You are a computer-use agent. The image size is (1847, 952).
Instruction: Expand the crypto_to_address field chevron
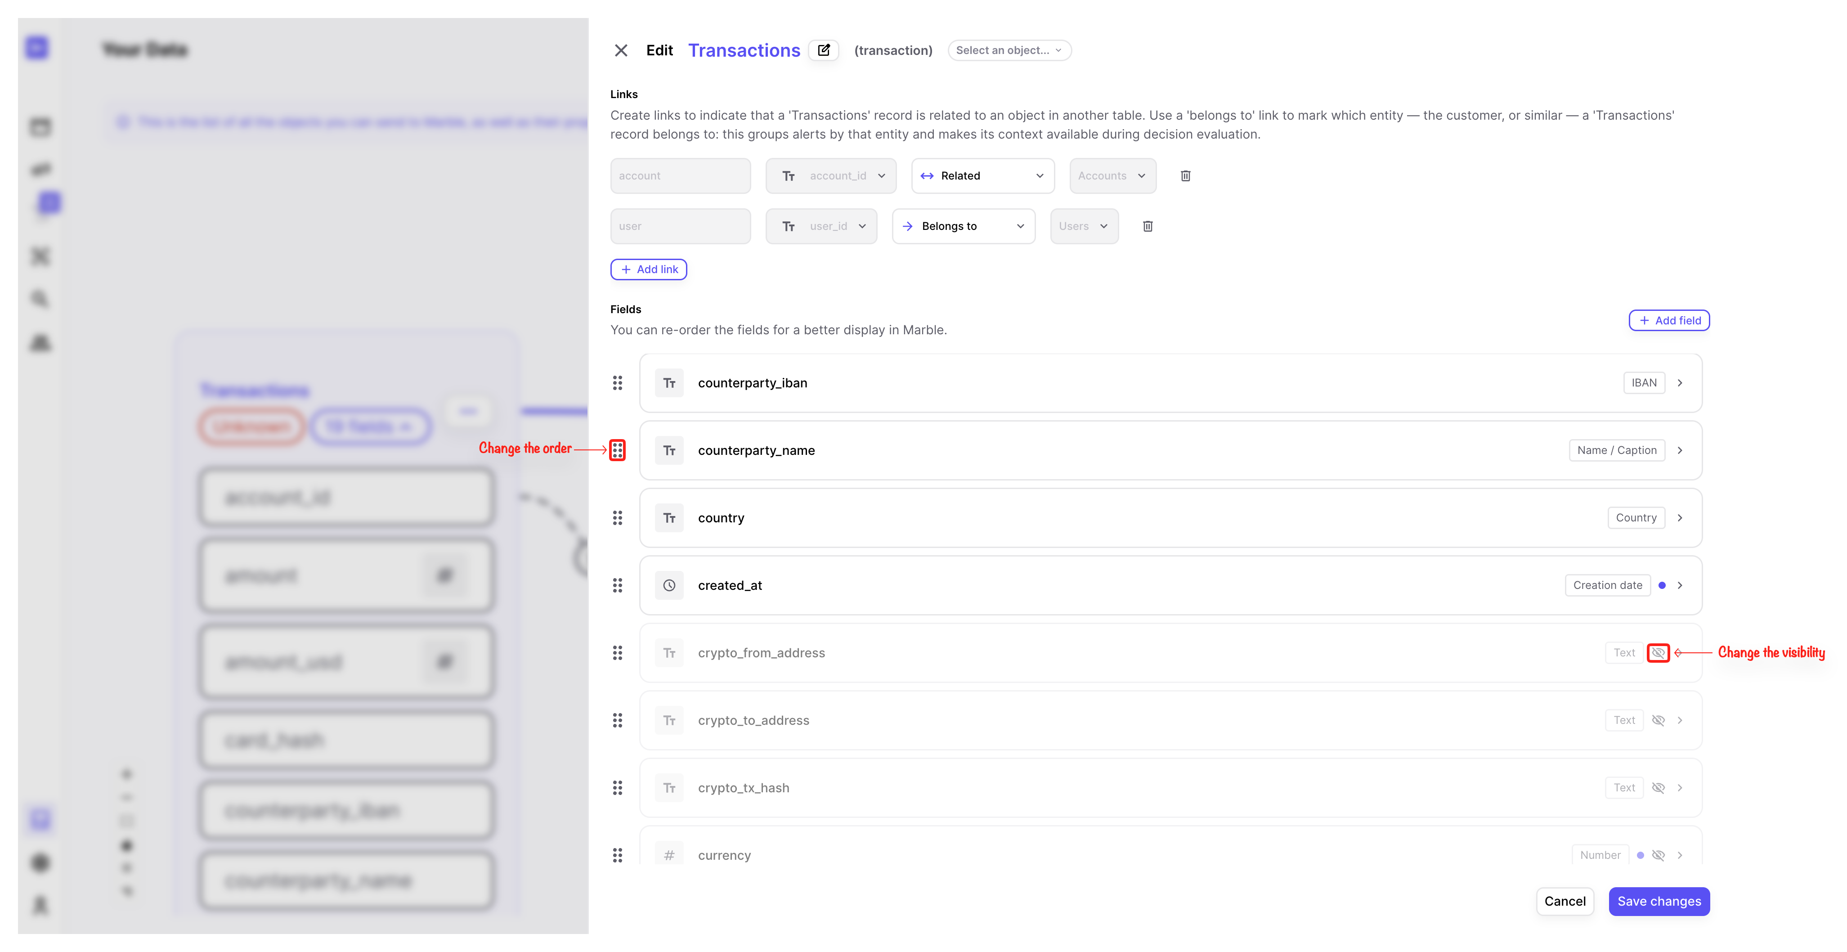[1680, 720]
